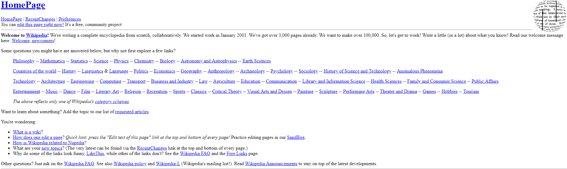
Task: Open the Technology link
Action: point(24,81)
